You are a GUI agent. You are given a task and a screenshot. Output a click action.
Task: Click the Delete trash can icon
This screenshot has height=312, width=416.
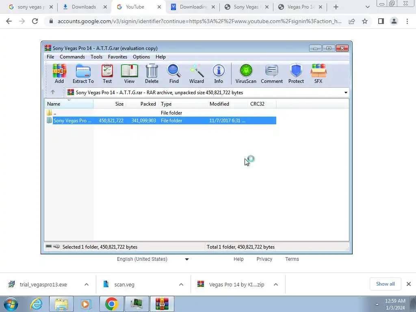coord(152,74)
